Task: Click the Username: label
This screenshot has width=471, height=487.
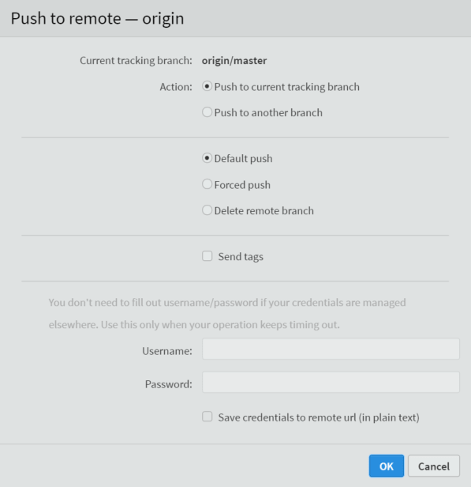Action: 167,351
